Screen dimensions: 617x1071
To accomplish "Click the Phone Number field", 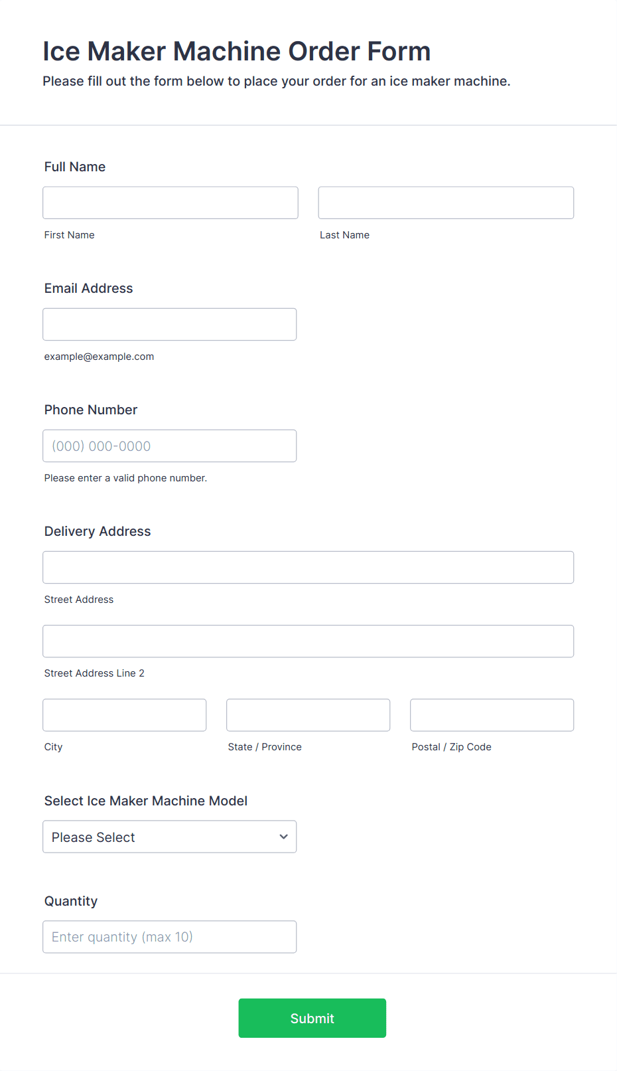I will [170, 446].
